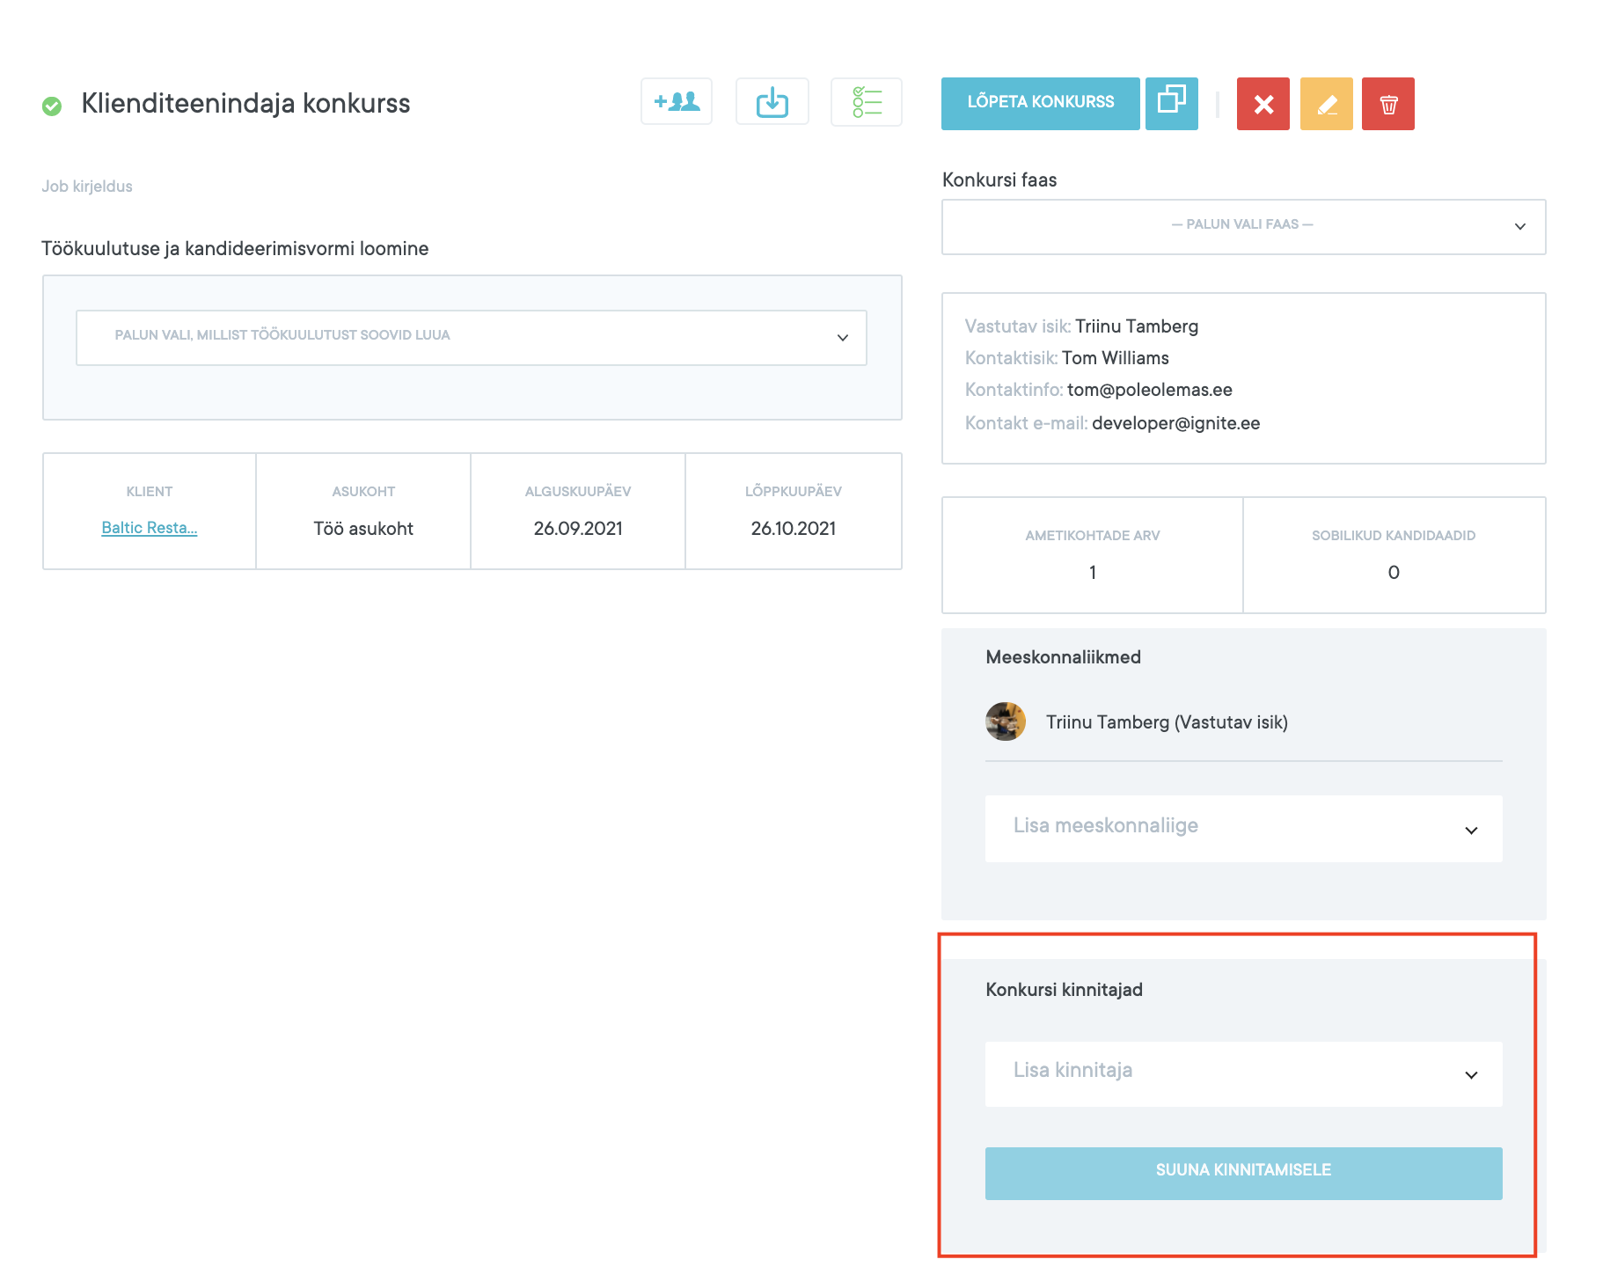Open the Baltic Resta... client link
This screenshot has height=1274, width=1603.
coord(149,528)
